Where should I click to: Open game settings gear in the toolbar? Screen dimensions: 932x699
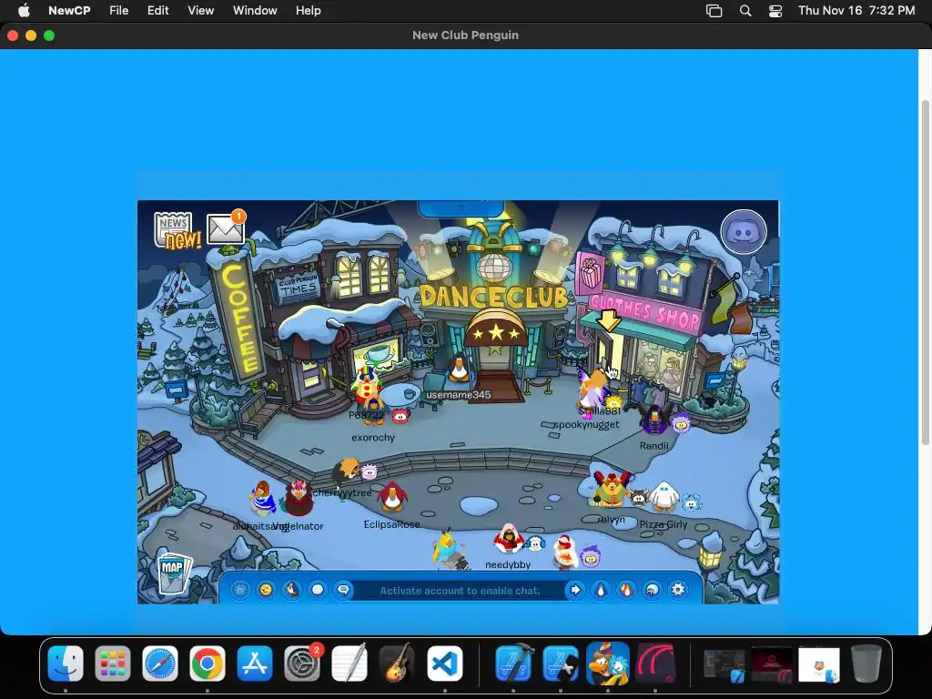[678, 590]
